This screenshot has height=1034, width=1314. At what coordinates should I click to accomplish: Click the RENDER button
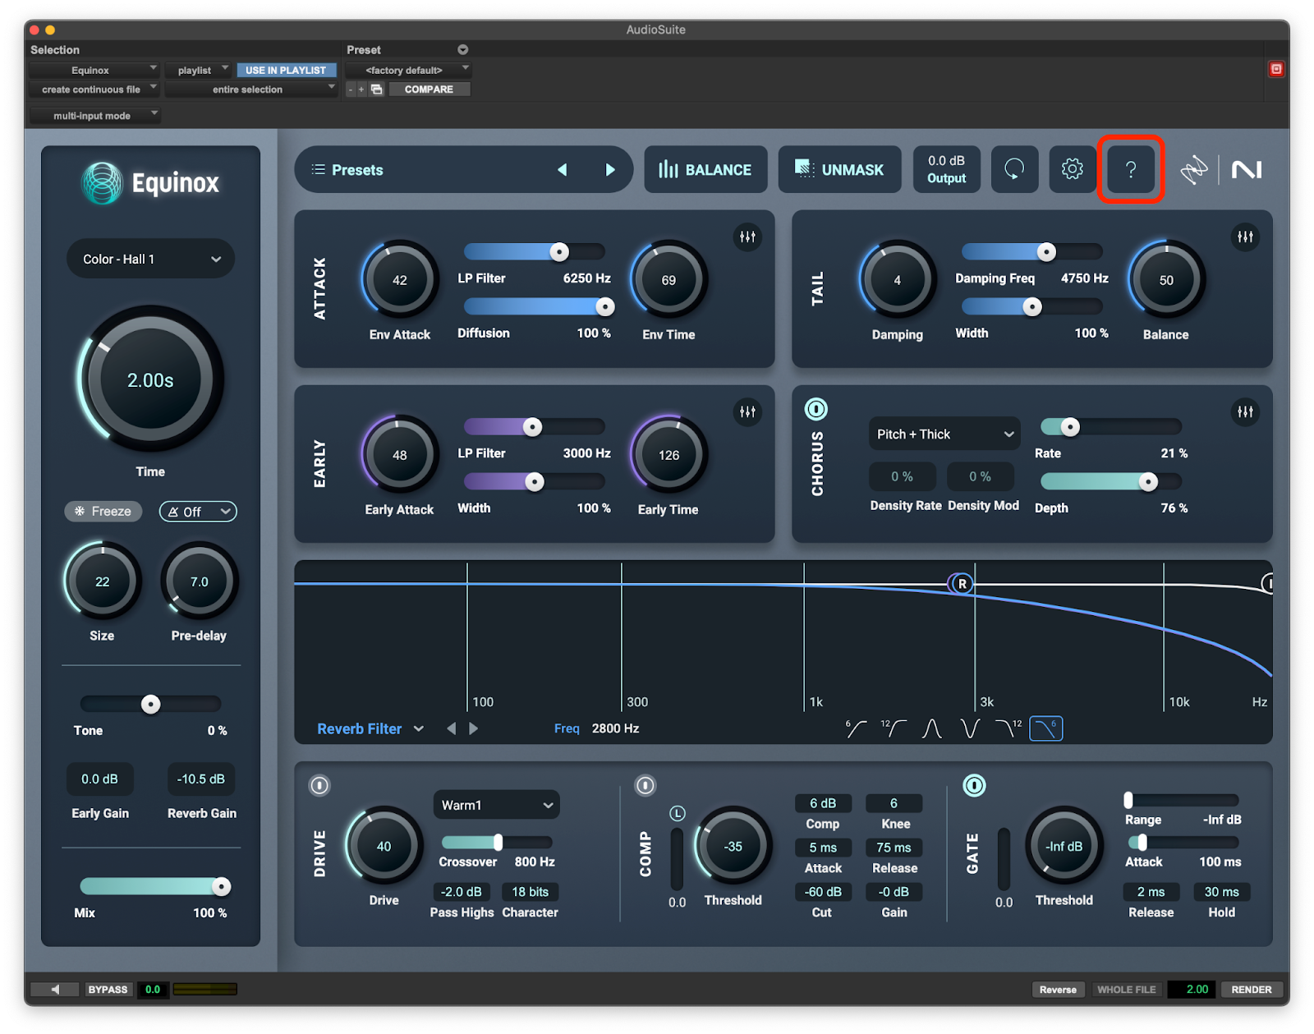(1251, 990)
